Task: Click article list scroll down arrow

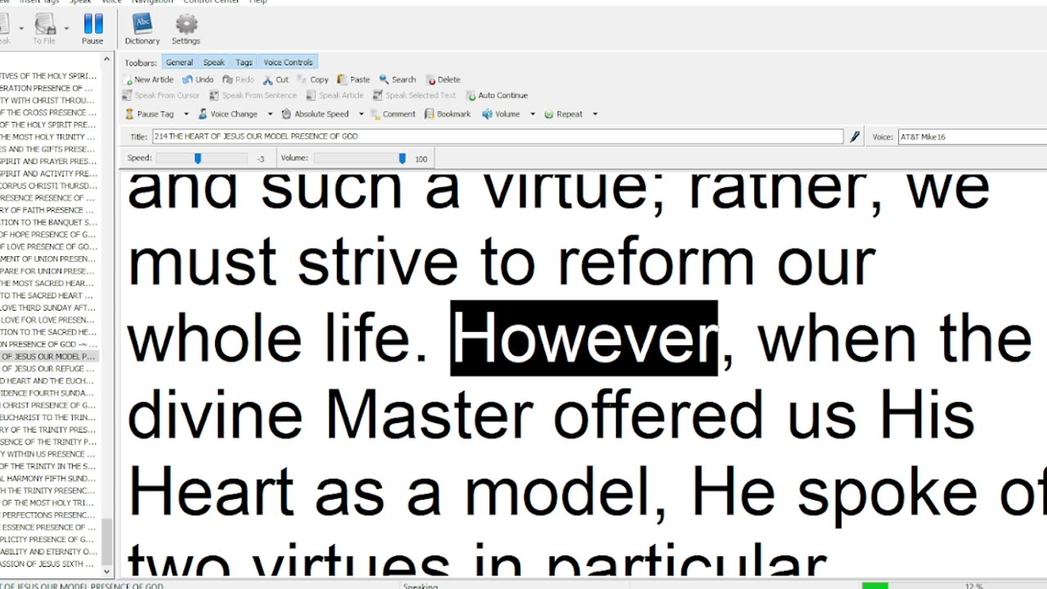Action: [107, 571]
